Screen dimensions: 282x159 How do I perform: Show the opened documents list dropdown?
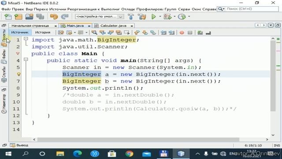pos(271,25)
